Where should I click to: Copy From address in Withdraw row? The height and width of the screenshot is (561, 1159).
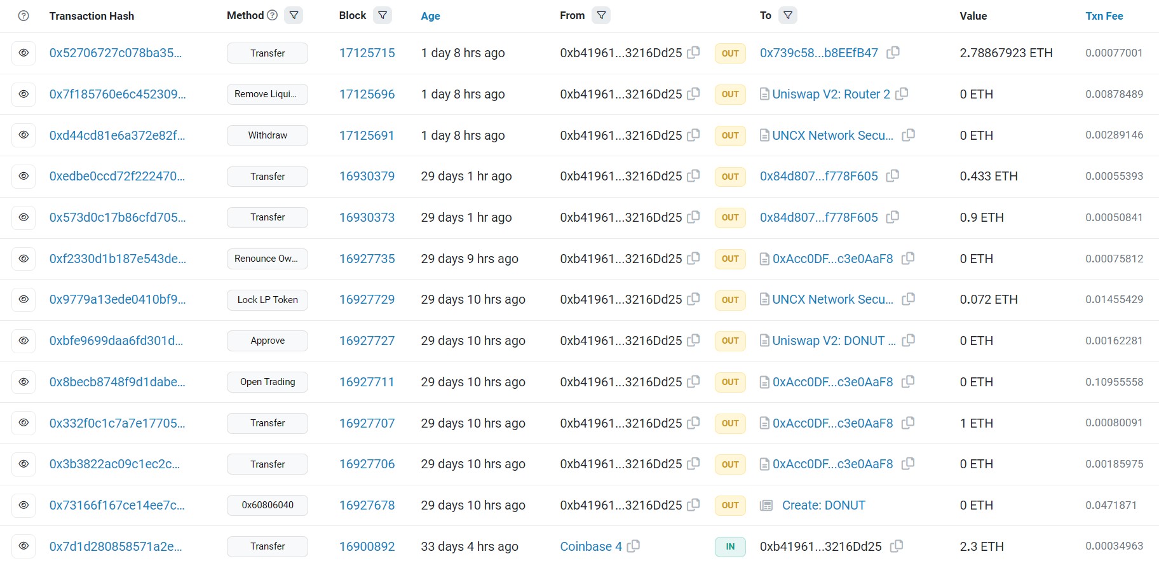(694, 135)
